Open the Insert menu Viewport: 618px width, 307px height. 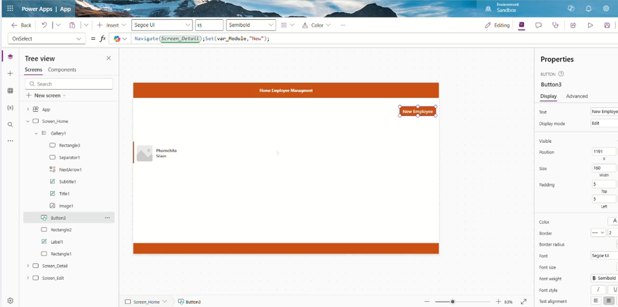[111, 25]
